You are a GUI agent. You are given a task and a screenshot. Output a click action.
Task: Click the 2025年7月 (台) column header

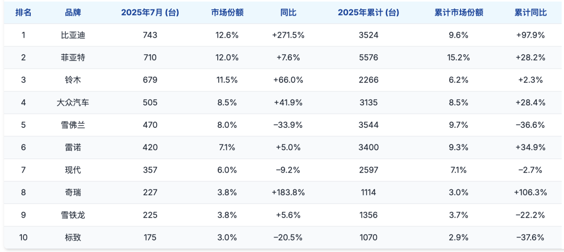pyautogui.click(x=150, y=13)
